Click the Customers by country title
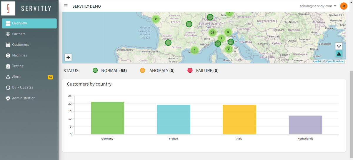353x160 pixels. (89, 84)
